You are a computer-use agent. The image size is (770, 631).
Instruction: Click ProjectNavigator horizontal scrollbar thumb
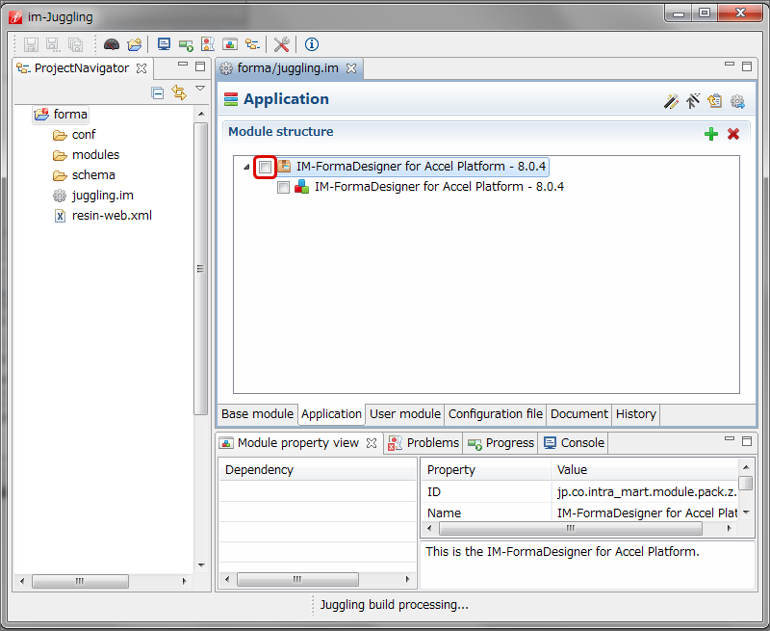[x=80, y=581]
